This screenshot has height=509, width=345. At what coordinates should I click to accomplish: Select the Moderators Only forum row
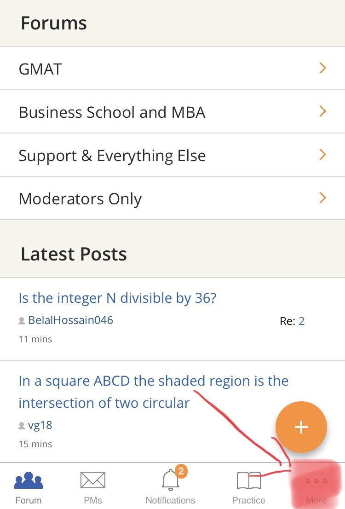point(80,199)
